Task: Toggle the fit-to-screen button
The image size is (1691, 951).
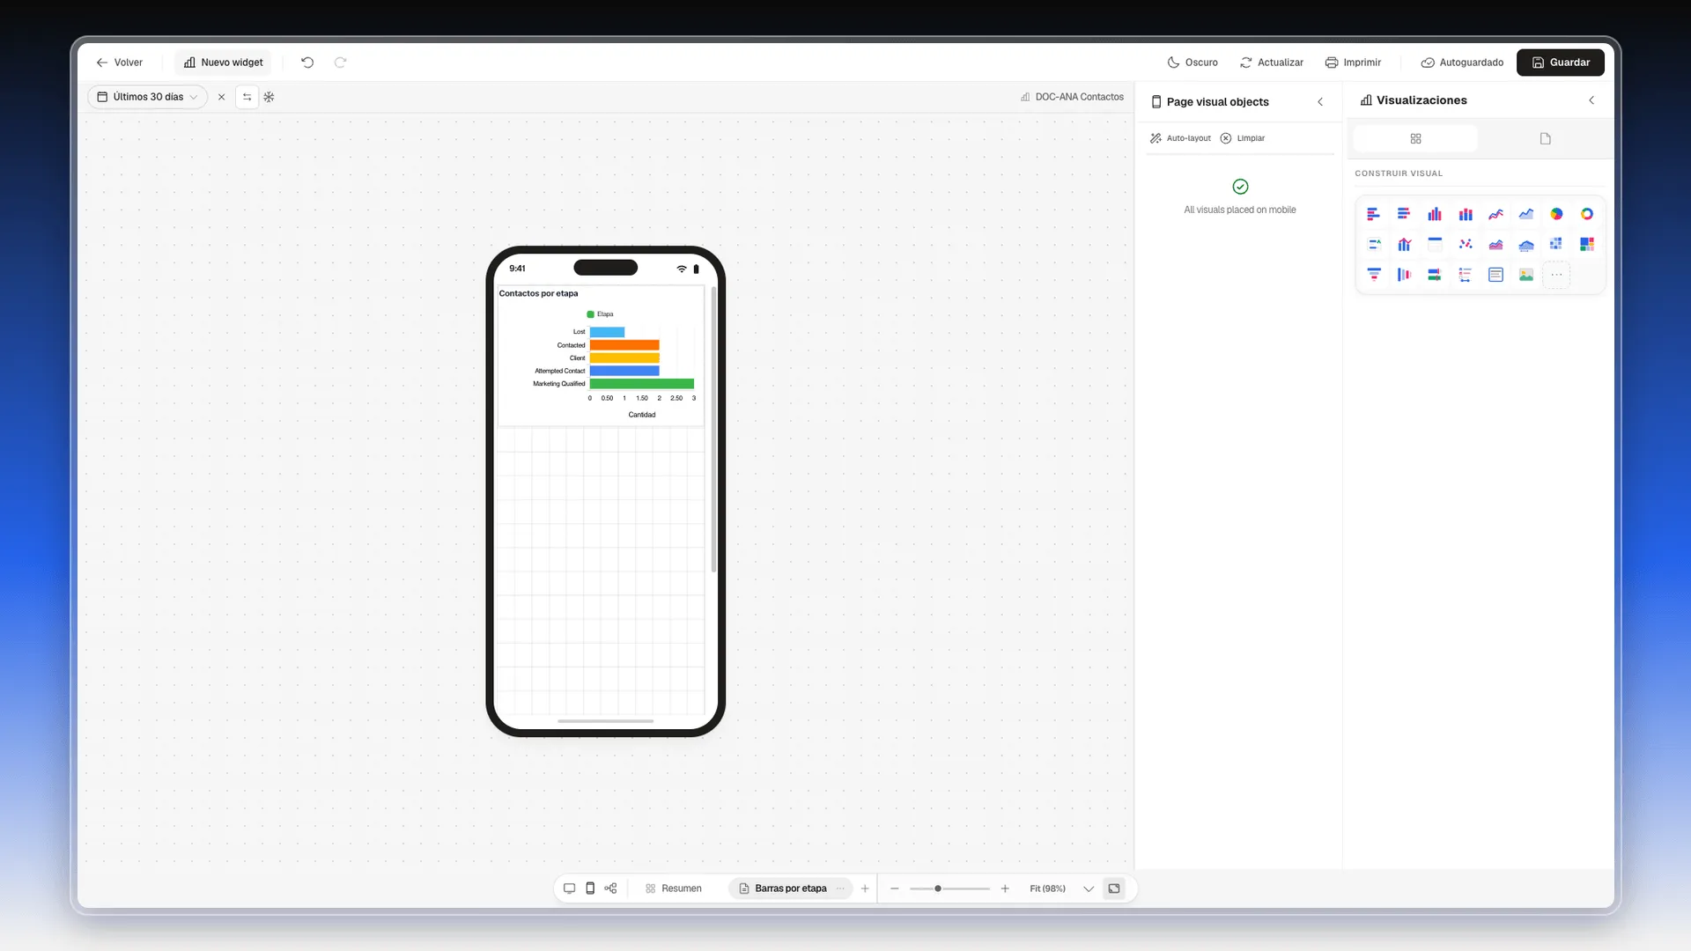Action: (x=1114, y=888)
